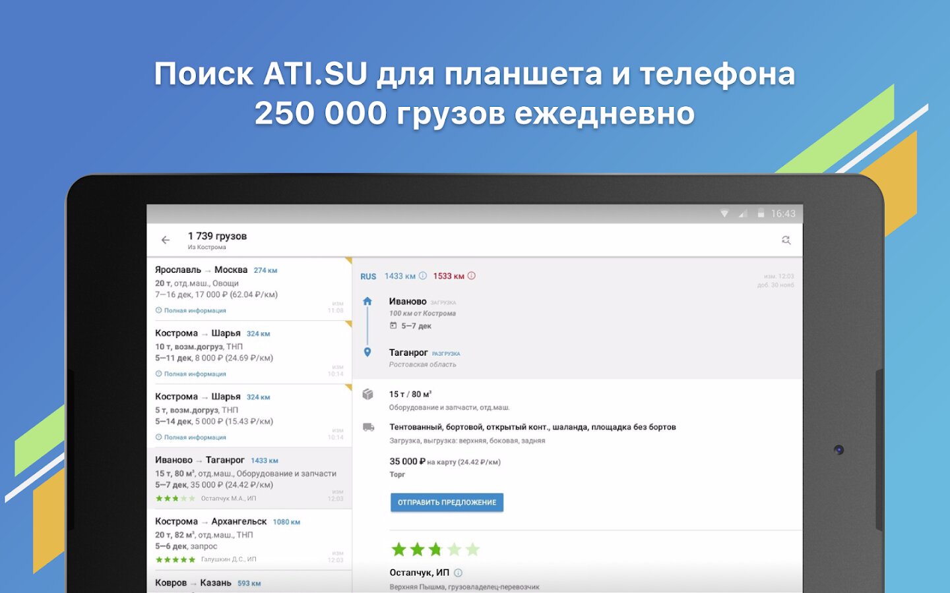
Task: Click the map pin icon beside Таганрог
Action: point(367,353)
